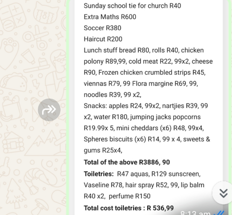
Task: Click the blue read-receipt double ticks
Action: click(219, 213)
